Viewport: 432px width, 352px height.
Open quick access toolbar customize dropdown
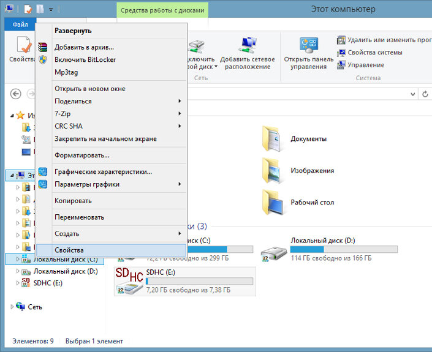tap(51, 10)
